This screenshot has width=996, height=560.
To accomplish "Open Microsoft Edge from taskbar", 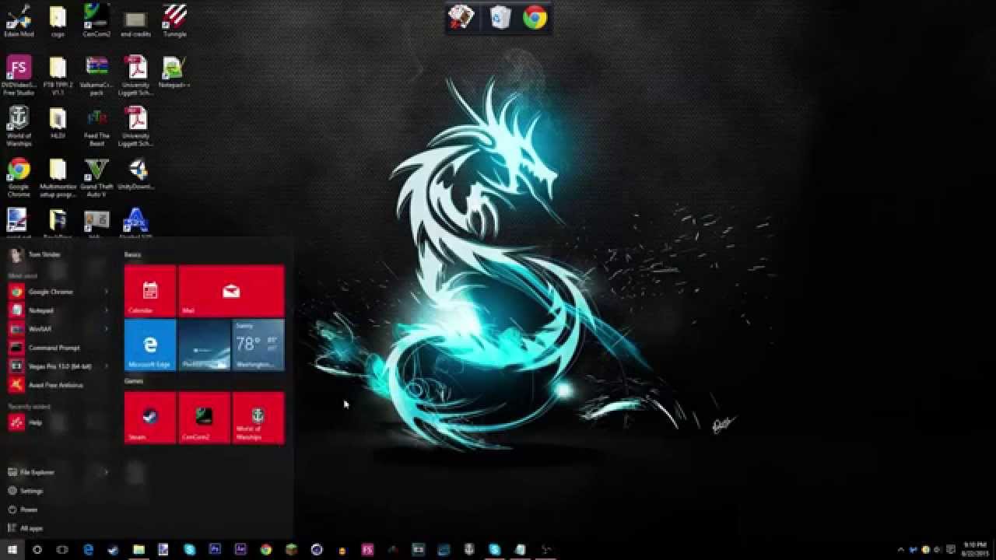I will coord(88,550).
